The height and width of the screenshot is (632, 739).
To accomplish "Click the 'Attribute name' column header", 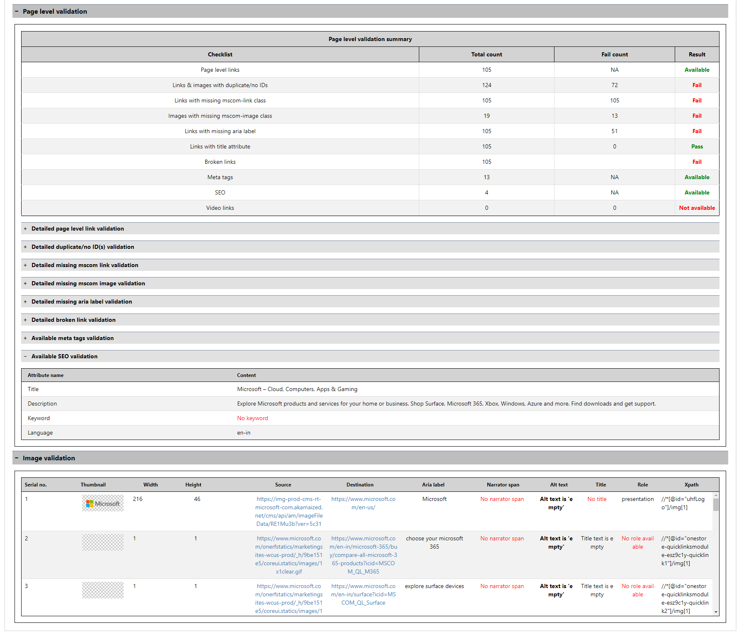I will click(46, 375).
